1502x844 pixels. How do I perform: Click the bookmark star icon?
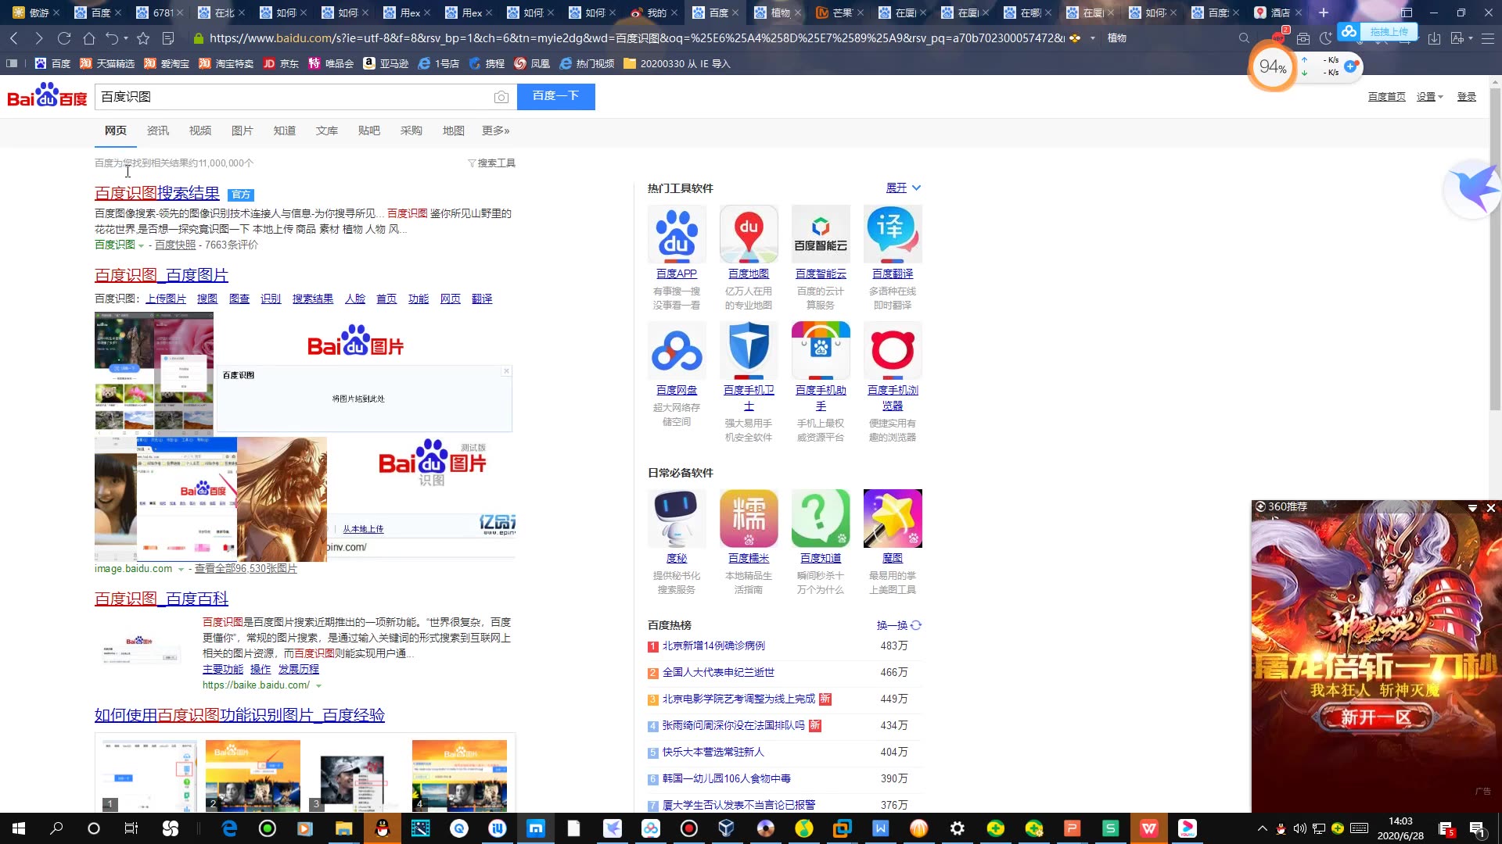pos(143,38)
